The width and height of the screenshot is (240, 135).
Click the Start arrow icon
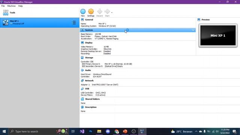coord(107,12)
